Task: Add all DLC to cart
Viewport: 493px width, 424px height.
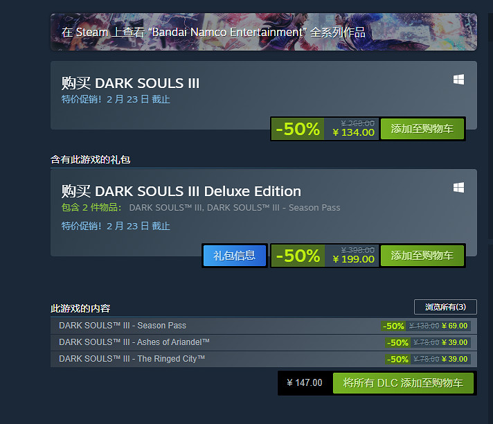Action: (403, 382)
